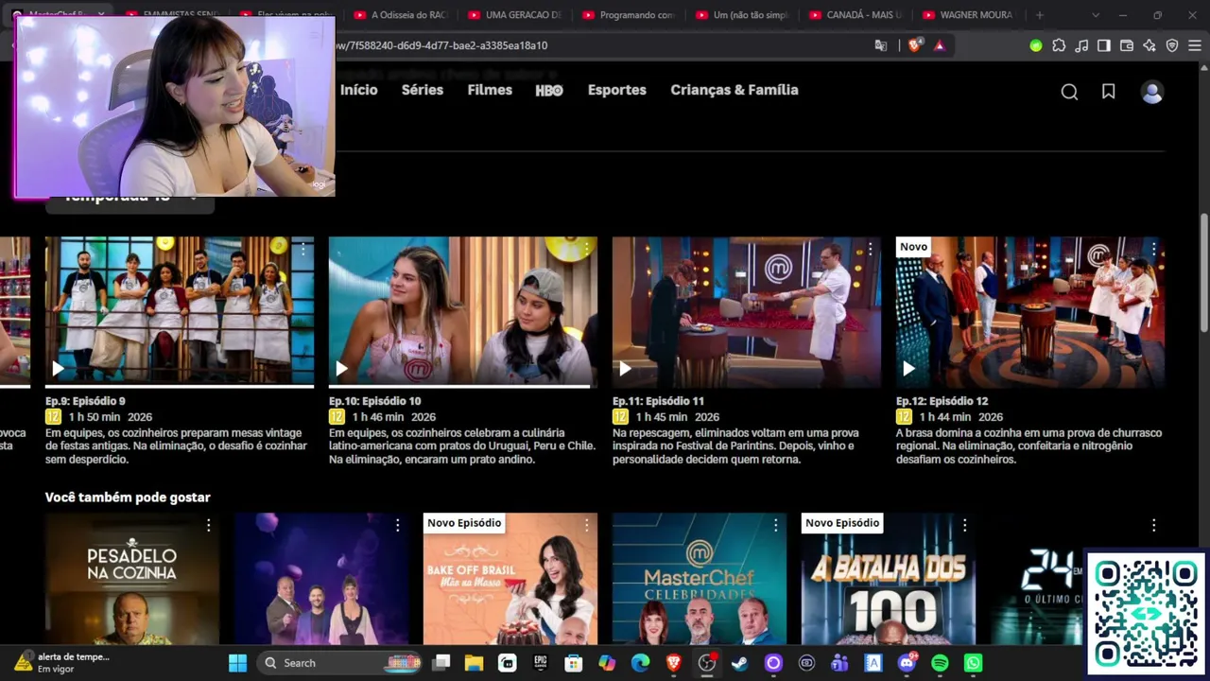
Task: Open Discord from the taskbar
Action: 907,663
